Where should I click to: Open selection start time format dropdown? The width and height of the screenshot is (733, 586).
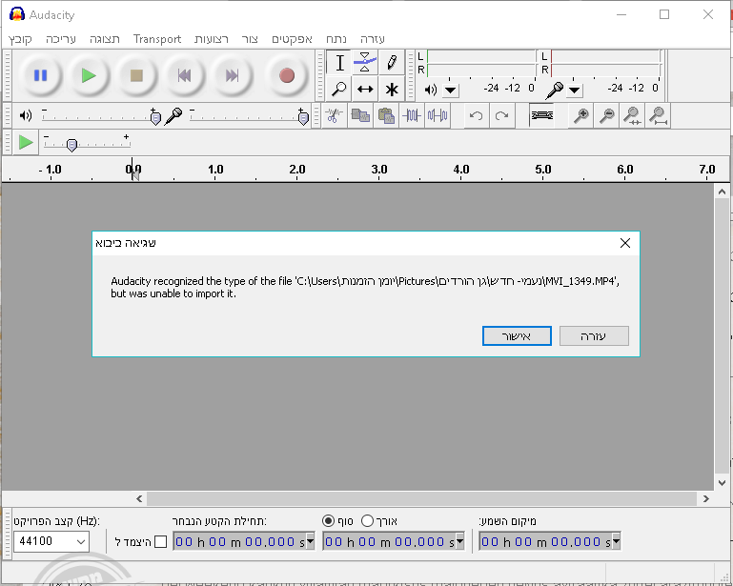310,541
